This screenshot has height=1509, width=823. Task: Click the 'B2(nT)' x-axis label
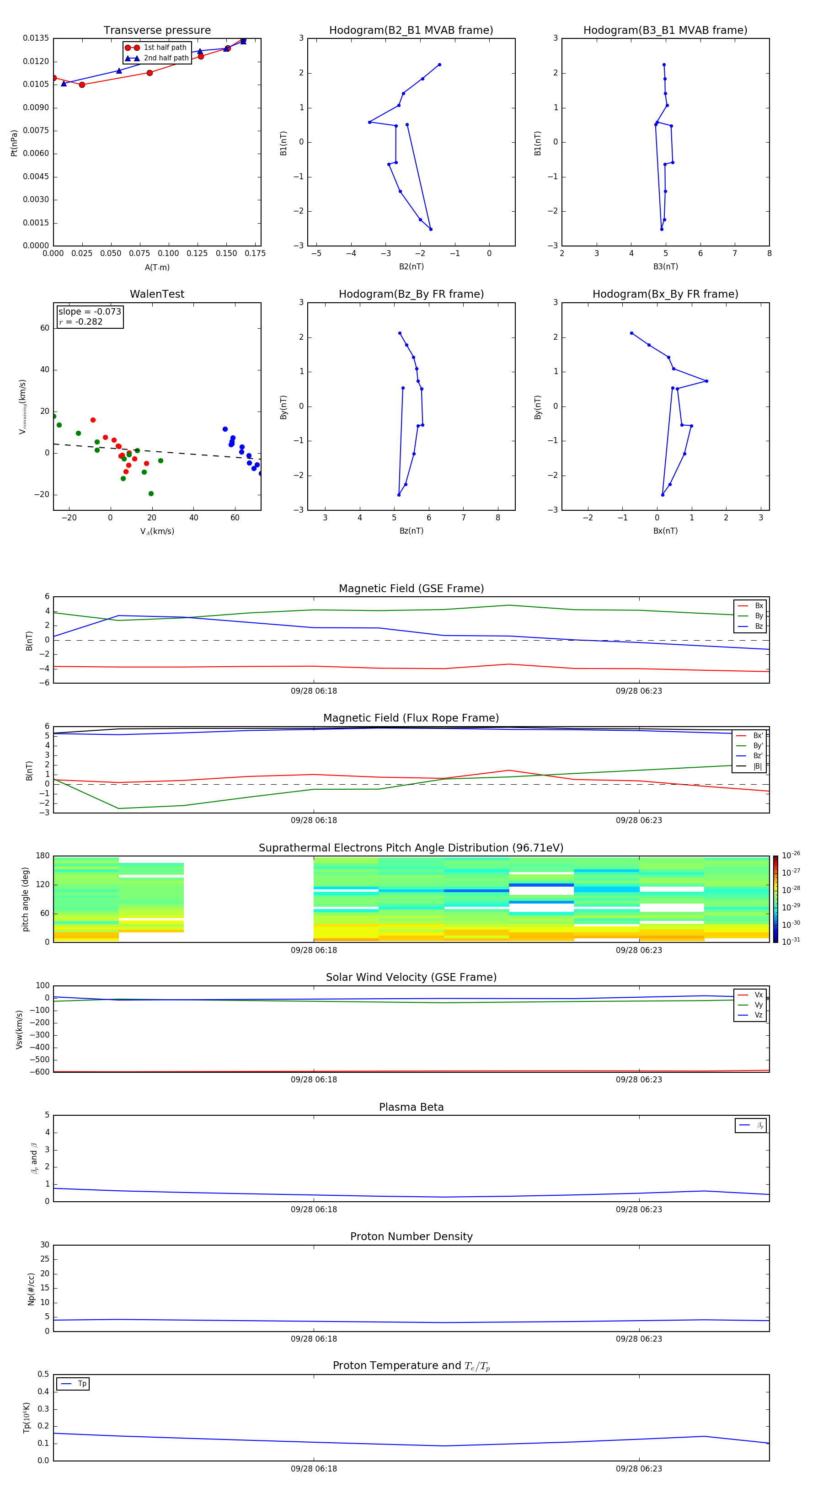[x=411, y=267]
